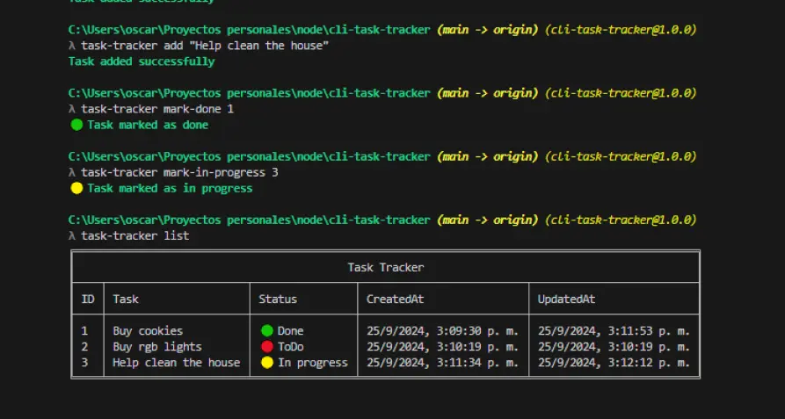
Task: Click the UpdatedAt column header
Action: point(566,299)
